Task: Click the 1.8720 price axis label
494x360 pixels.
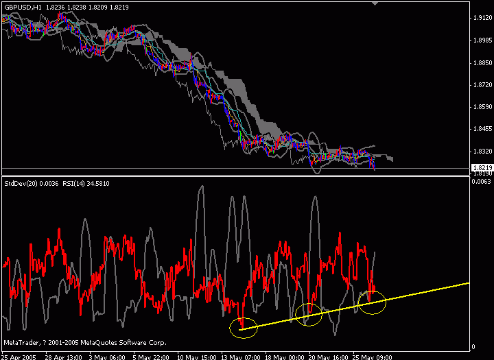Action: point(482,85)
